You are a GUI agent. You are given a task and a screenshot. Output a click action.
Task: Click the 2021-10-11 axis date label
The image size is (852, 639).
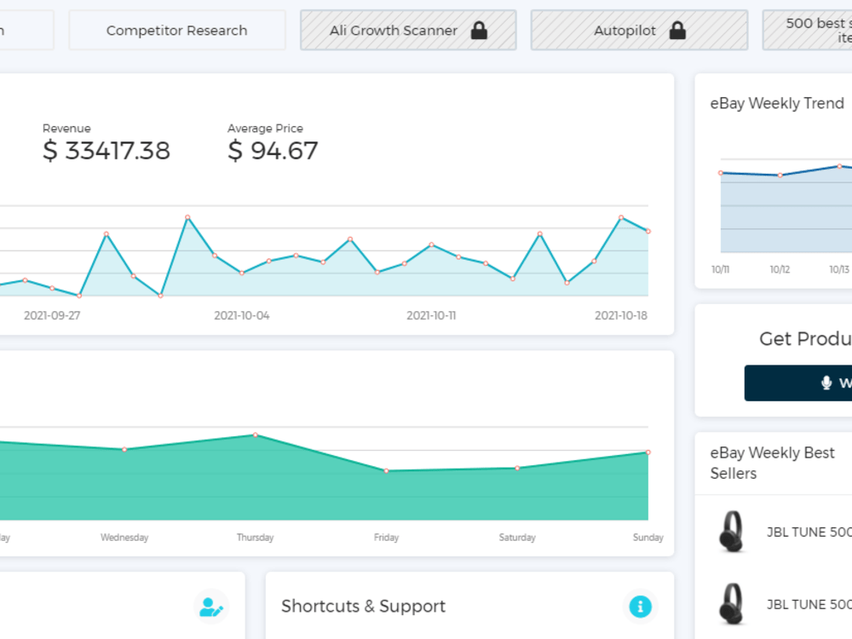tap(431, 316)
